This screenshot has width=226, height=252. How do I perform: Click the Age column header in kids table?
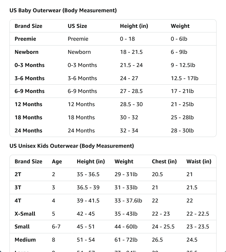[x=57, y=162]
